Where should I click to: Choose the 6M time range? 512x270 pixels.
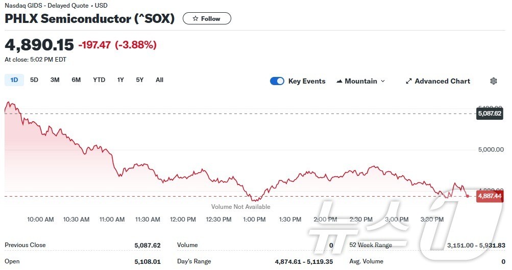pos(76,80)
